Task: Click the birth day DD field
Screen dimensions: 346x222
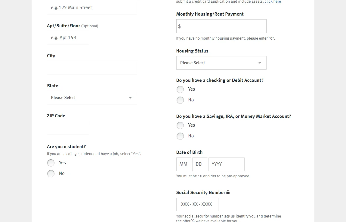Action: coord(199,164)
